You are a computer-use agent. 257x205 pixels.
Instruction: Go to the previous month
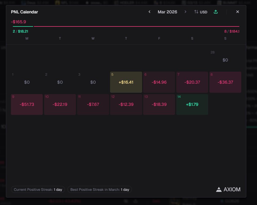[149, 12]
